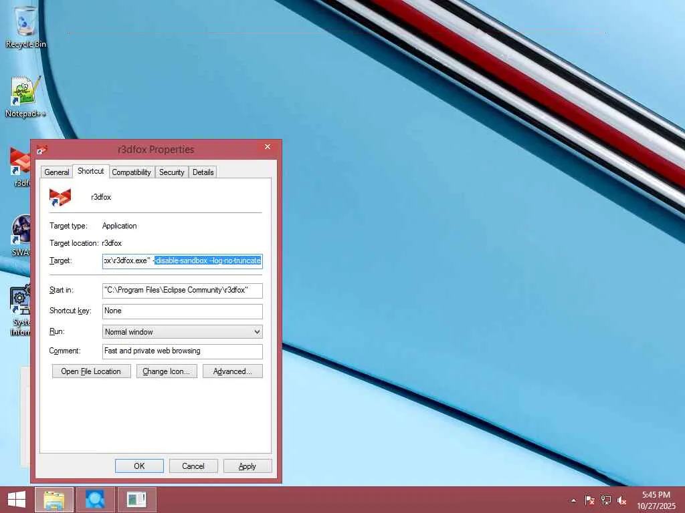This screenshot has height=513, width=685.
Task: Click the r3dfox name next to the logo
Action: (x=101, y=197)
